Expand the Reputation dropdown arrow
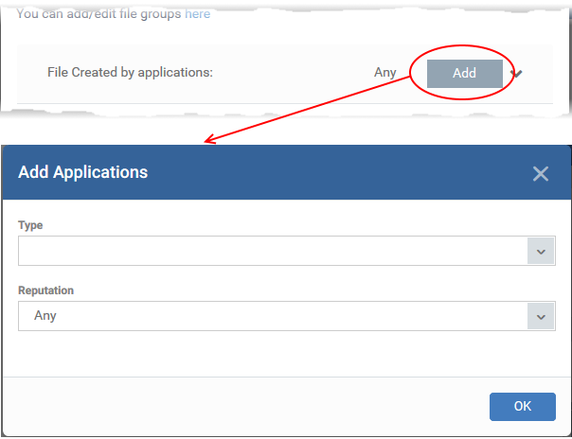Viewport: 572px width, 439px height. [x=541, y=316]
